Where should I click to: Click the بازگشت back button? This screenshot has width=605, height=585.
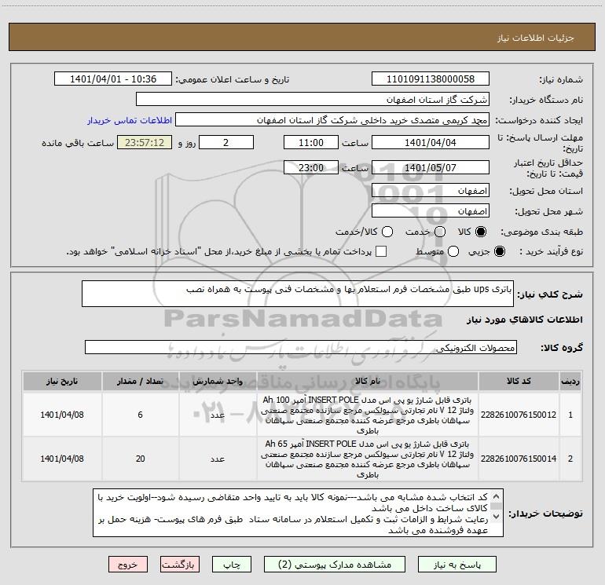click(180, 565)
